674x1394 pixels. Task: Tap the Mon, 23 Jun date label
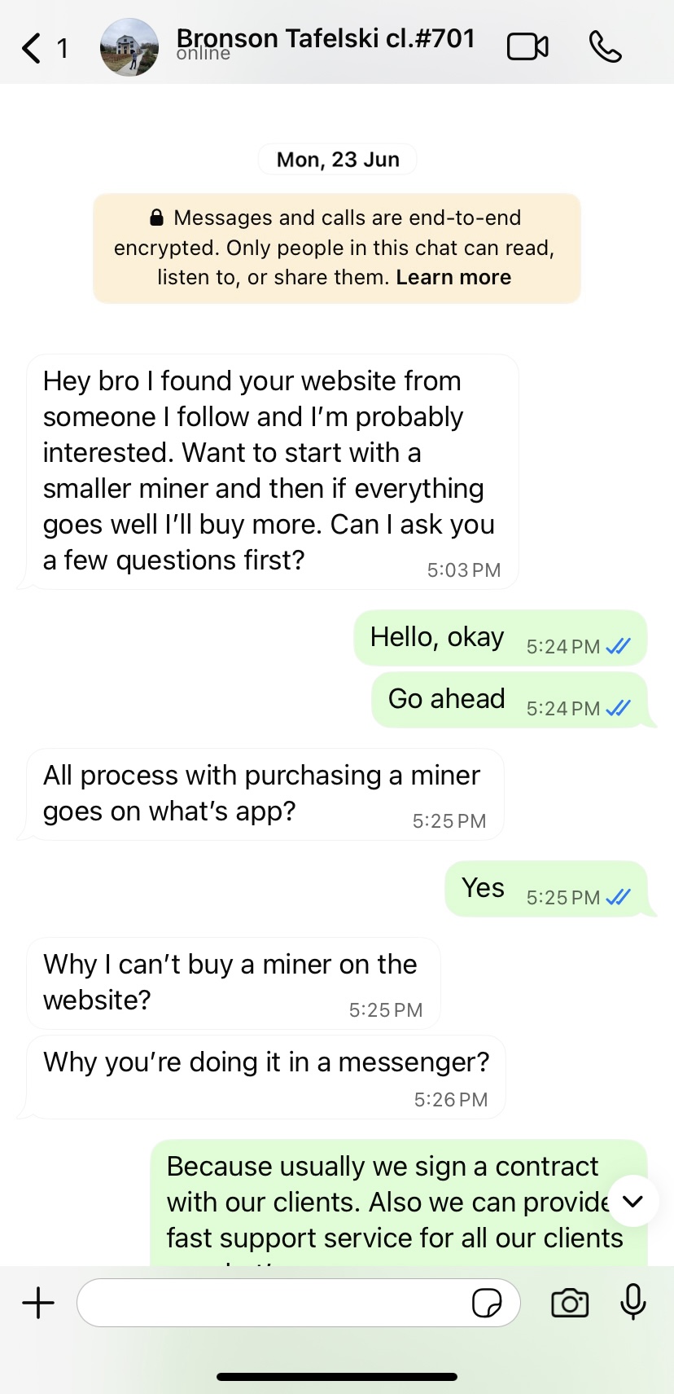[338, 160]
